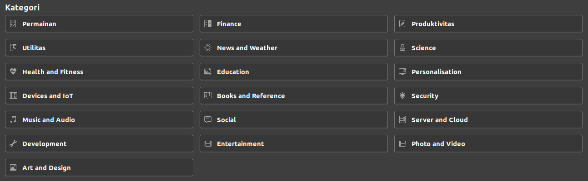
Task: Click the Science flask icon
Action: tap(402, 48)
